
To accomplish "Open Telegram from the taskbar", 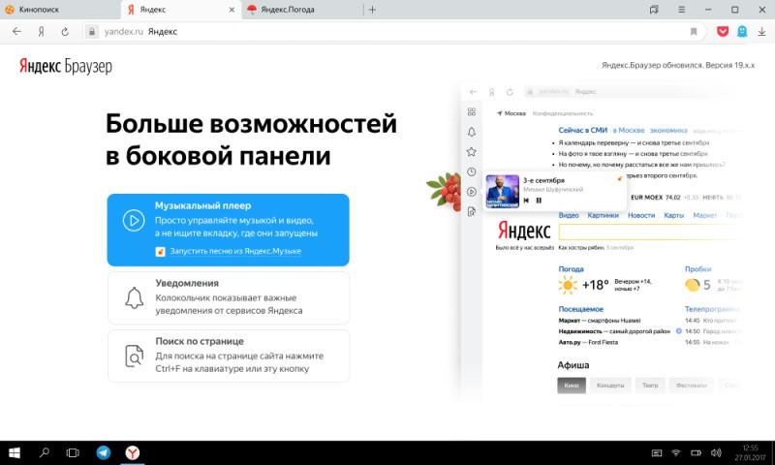I will click(x=103, y=452).
